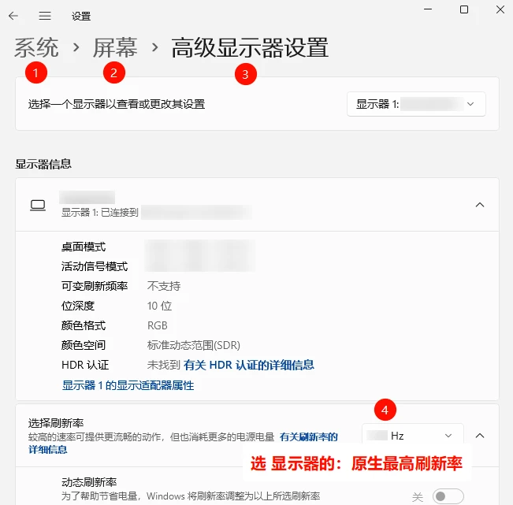Click the 设置 window title text
Viewport: 513px width, 505px height.
pos(81,16)
